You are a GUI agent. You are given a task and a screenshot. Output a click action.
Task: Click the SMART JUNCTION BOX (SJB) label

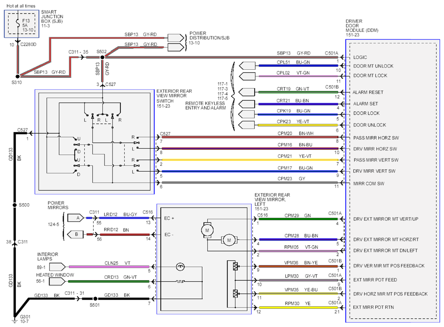(52, 17)
